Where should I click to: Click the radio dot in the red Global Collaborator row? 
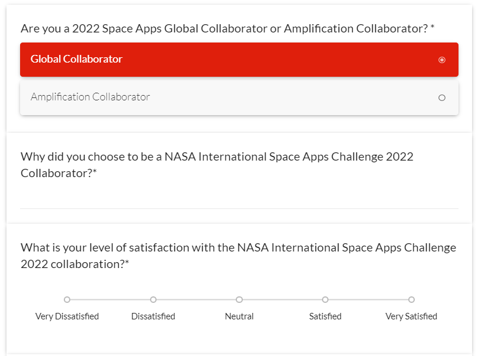tap(442, 60)
